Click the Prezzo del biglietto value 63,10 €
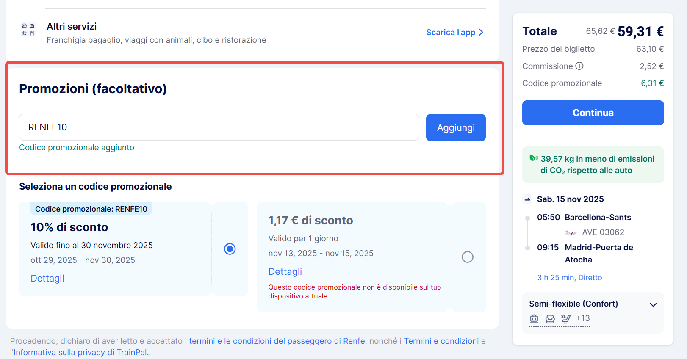687x359 pixels. (x=650, y=49)
